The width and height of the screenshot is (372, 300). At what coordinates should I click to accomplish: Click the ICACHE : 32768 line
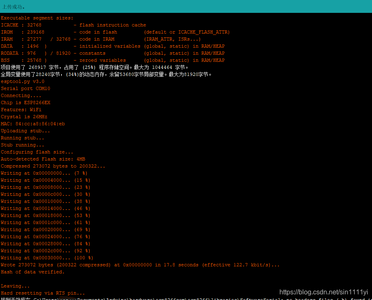pyautogui.click(x=73, y=25)
